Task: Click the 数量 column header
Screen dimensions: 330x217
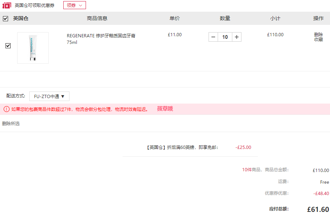Action: 225,19
